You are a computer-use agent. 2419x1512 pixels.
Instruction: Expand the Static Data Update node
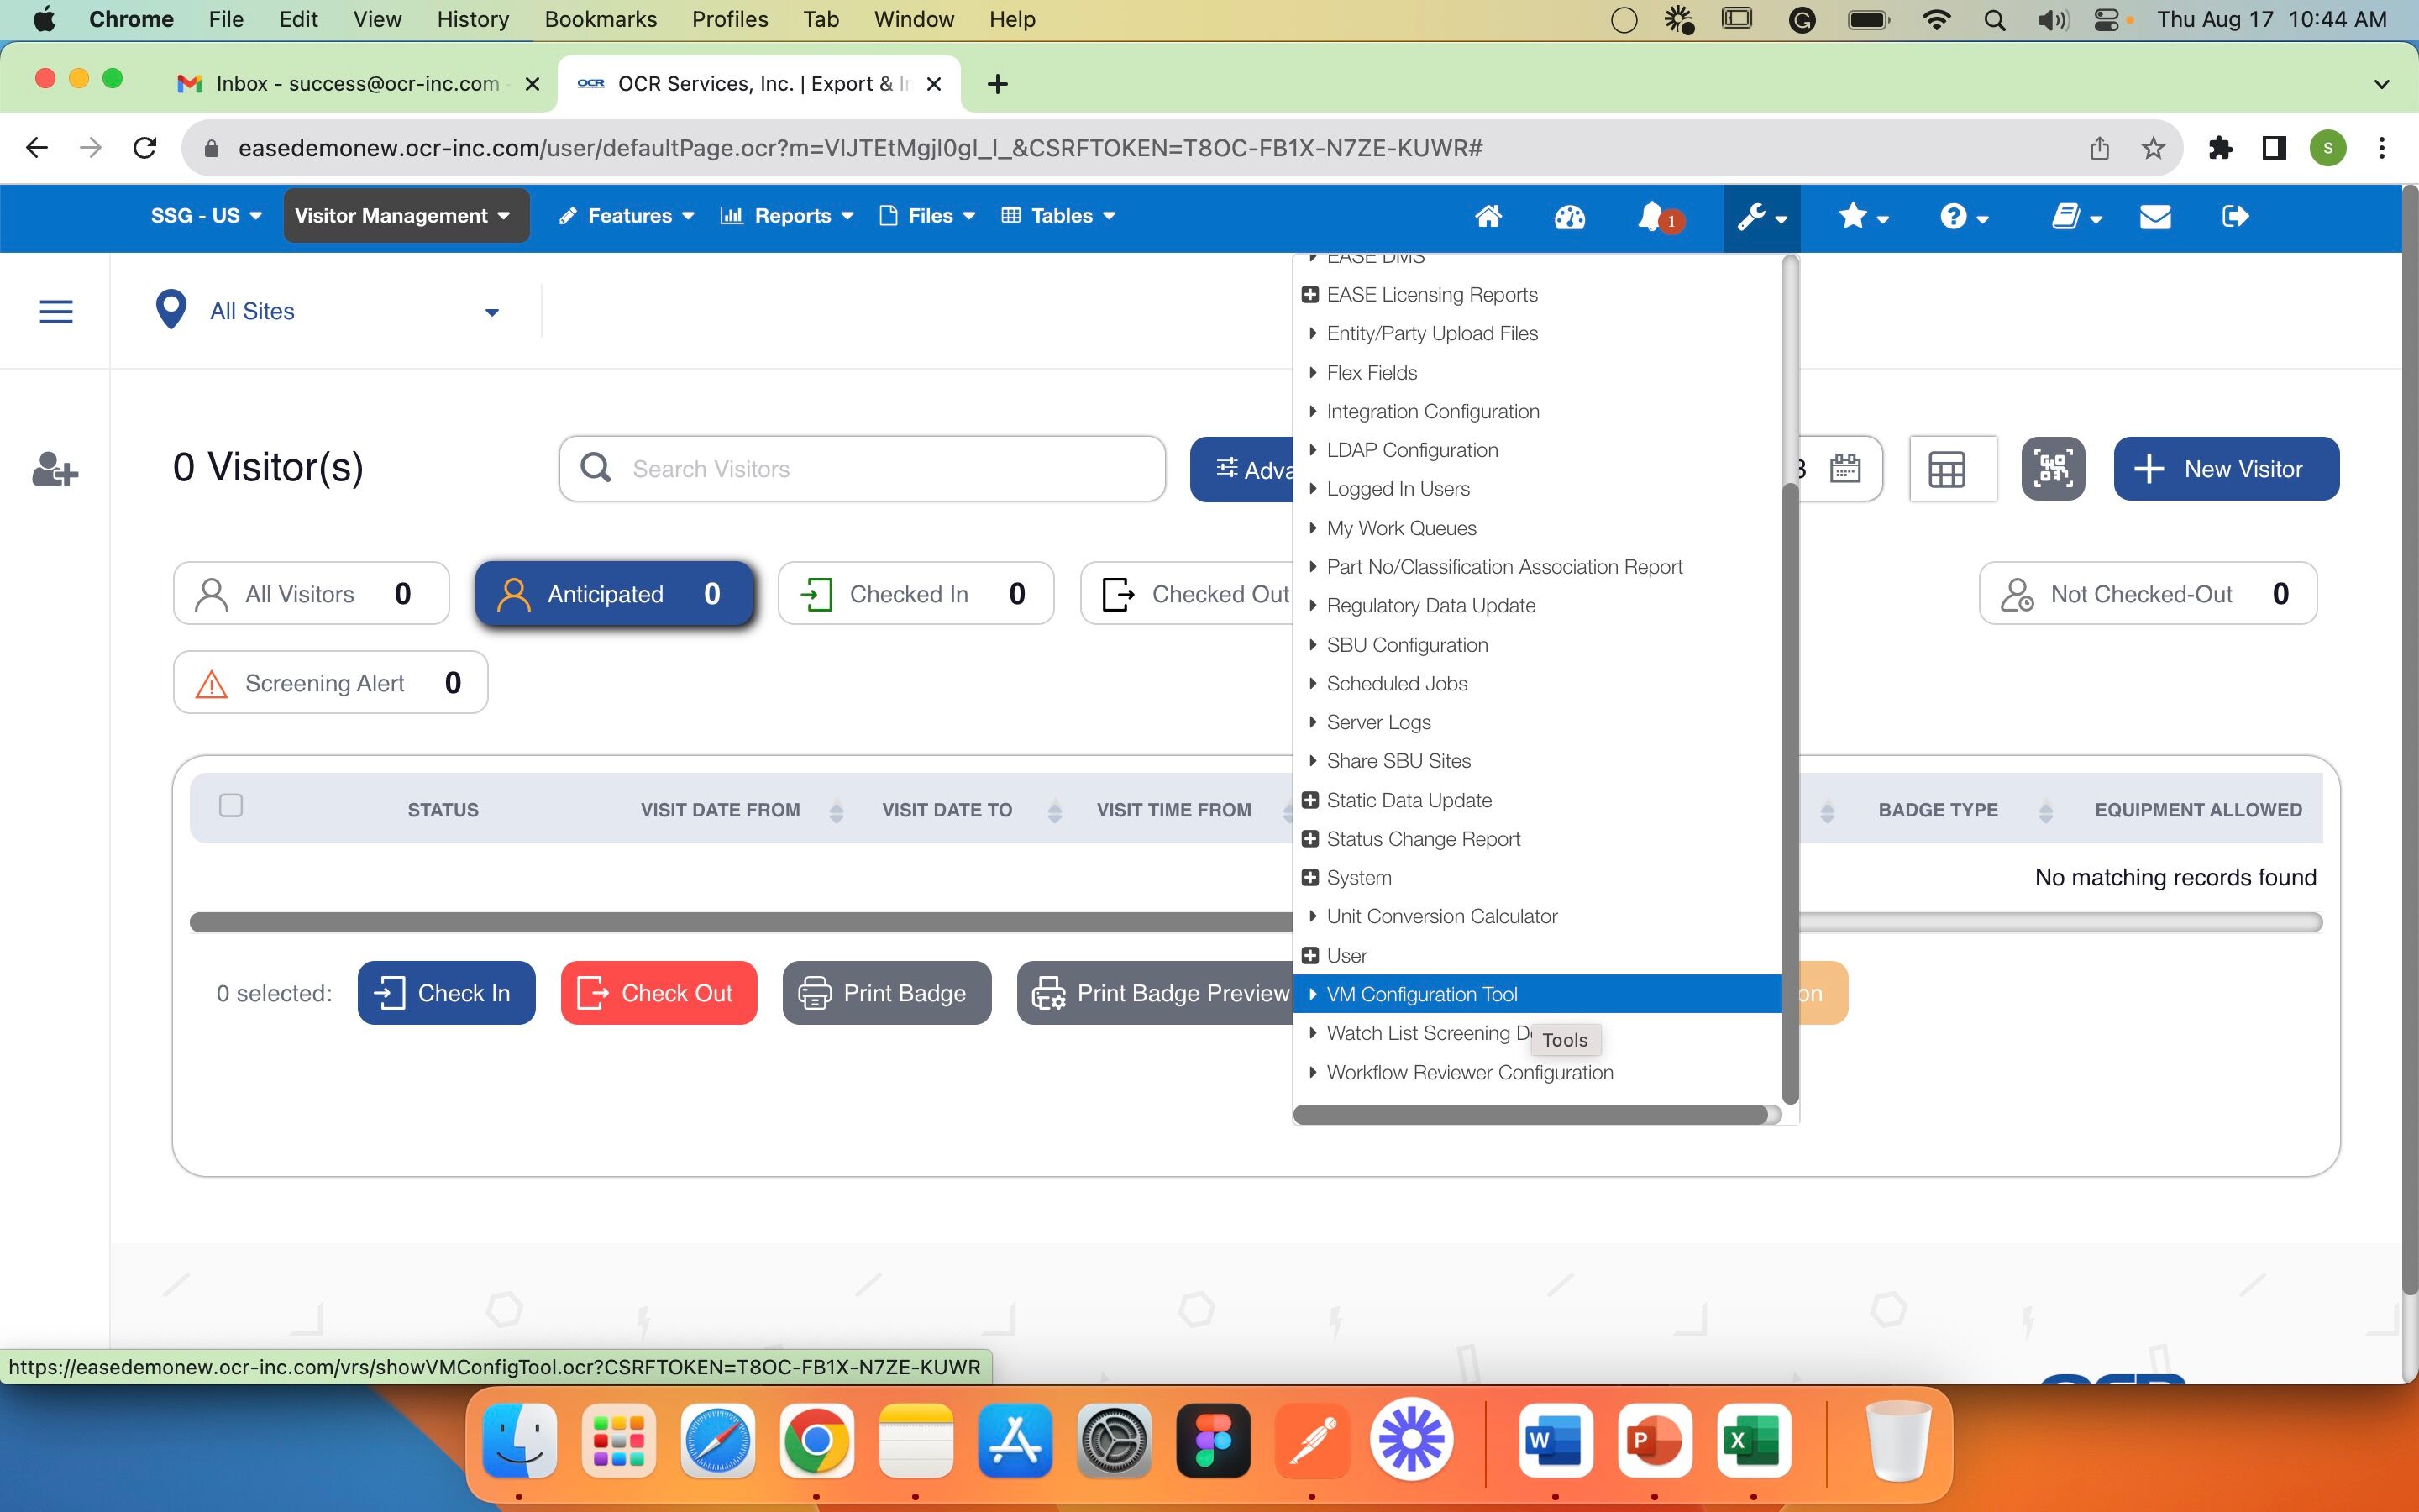[1310, 800]
